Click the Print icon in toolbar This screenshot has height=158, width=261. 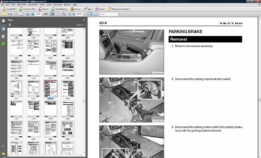(10, 14)
